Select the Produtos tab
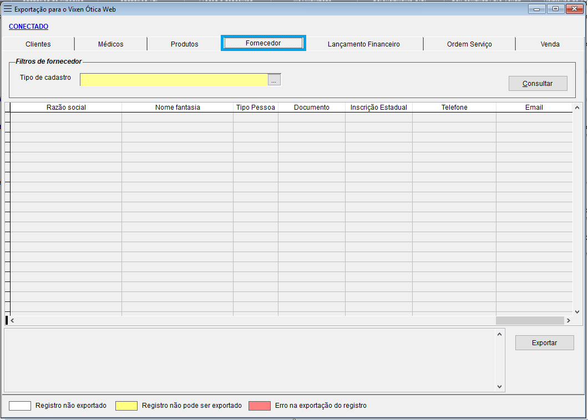 point(184,44)
